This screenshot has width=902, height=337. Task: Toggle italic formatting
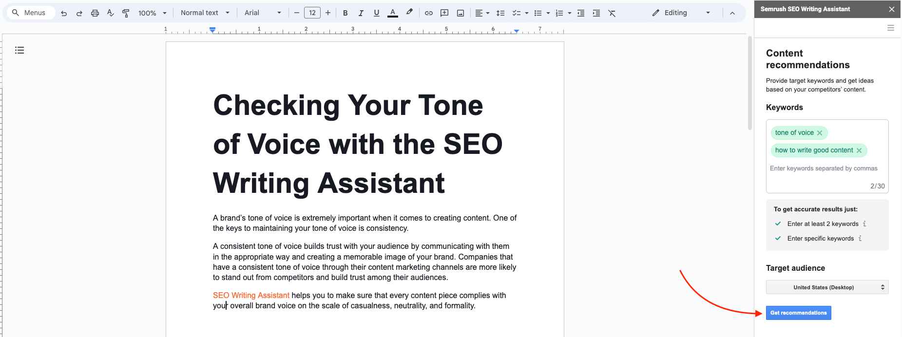361,13
